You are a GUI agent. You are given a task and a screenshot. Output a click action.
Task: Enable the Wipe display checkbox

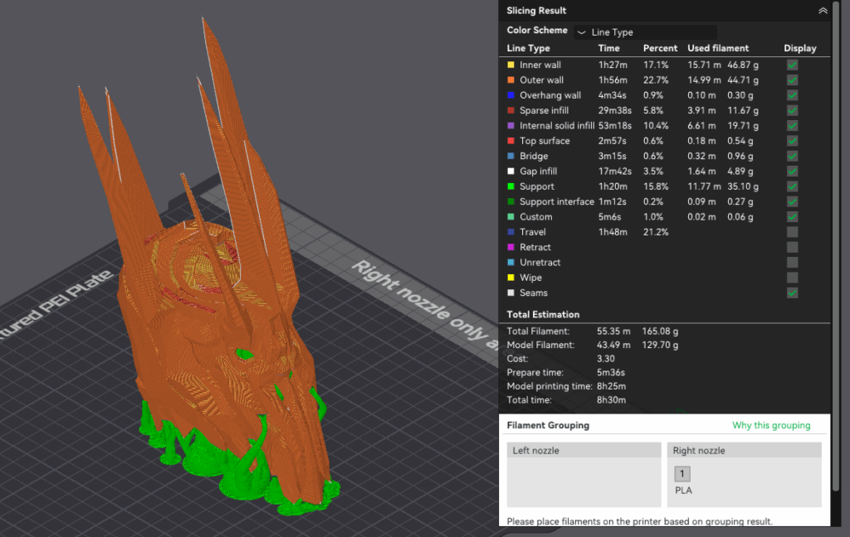793,278
